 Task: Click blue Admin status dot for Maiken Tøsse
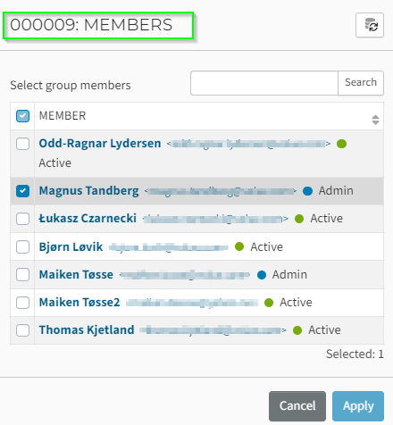(262, 275)
